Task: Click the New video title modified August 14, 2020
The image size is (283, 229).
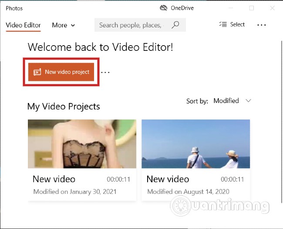Action: tap(168, 179)
